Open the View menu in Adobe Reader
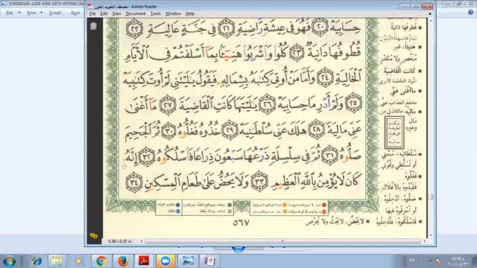This screenshot has height=268, width=477. coord(116,13)
